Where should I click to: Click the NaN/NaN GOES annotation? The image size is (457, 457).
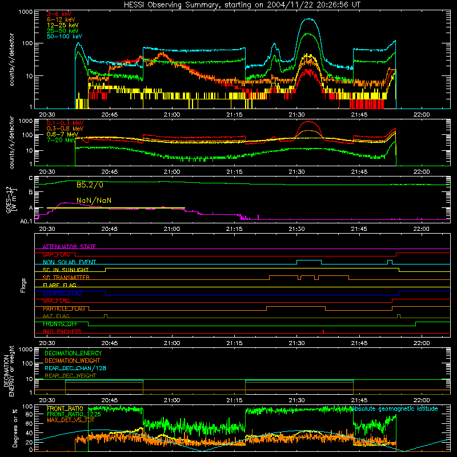(x=94, y=201)
